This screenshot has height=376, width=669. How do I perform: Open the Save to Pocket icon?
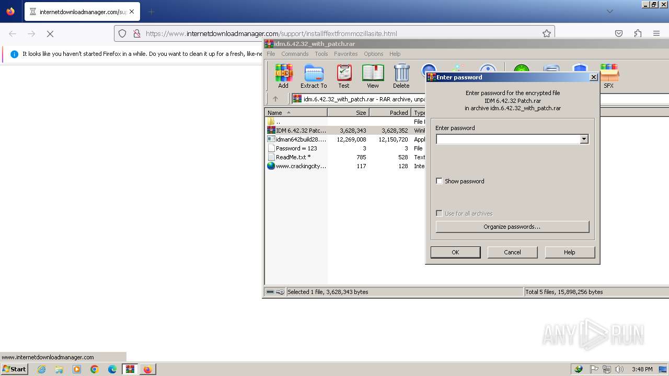click(x=619, y=33)
